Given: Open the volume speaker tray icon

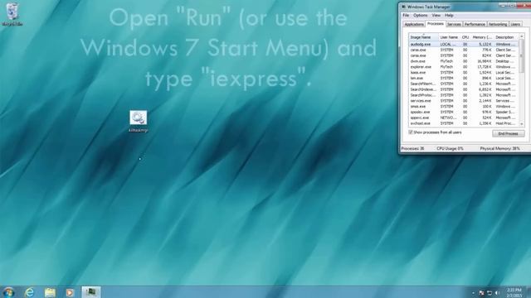Looking at the screenshot, I should (497, 293).
